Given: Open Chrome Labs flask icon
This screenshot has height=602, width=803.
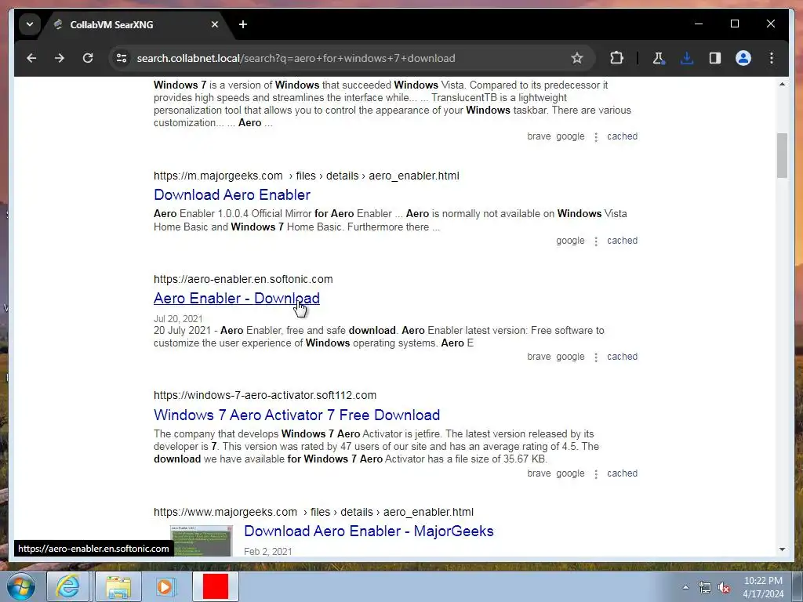Looking at the screenshot, I should (659, 58).
